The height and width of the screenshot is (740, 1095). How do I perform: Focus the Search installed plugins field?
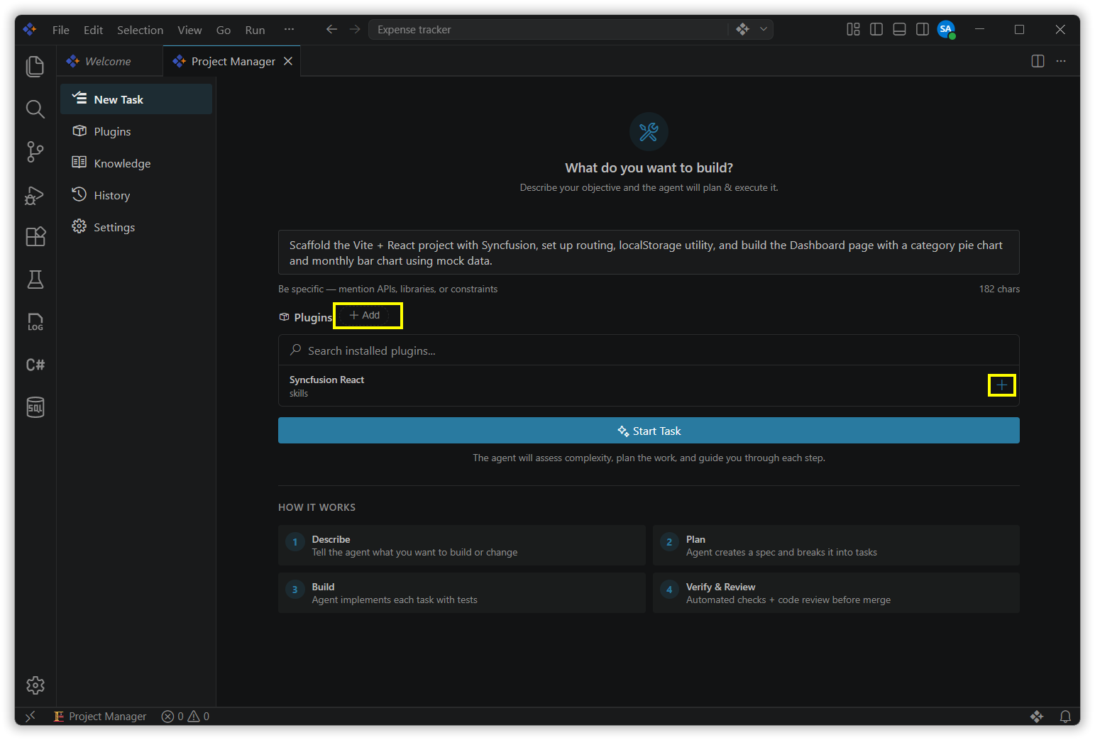tap(649, 350)
